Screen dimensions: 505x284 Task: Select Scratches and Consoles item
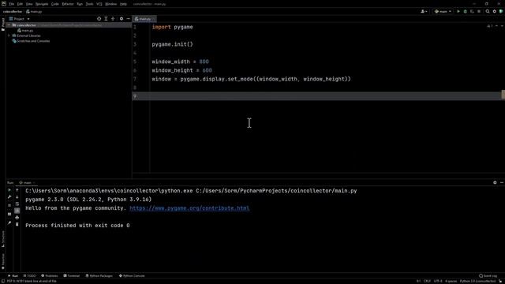tap(31, 41)
